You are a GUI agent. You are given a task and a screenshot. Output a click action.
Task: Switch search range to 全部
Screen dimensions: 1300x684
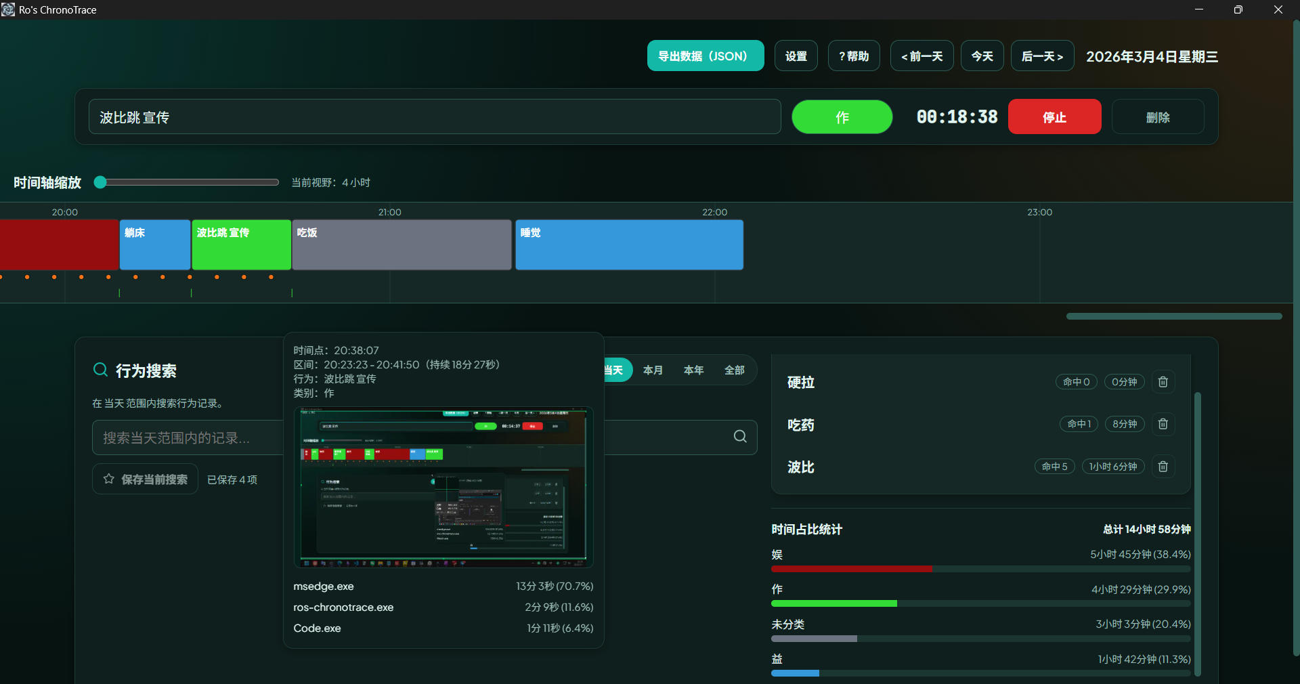click(735, 370)
